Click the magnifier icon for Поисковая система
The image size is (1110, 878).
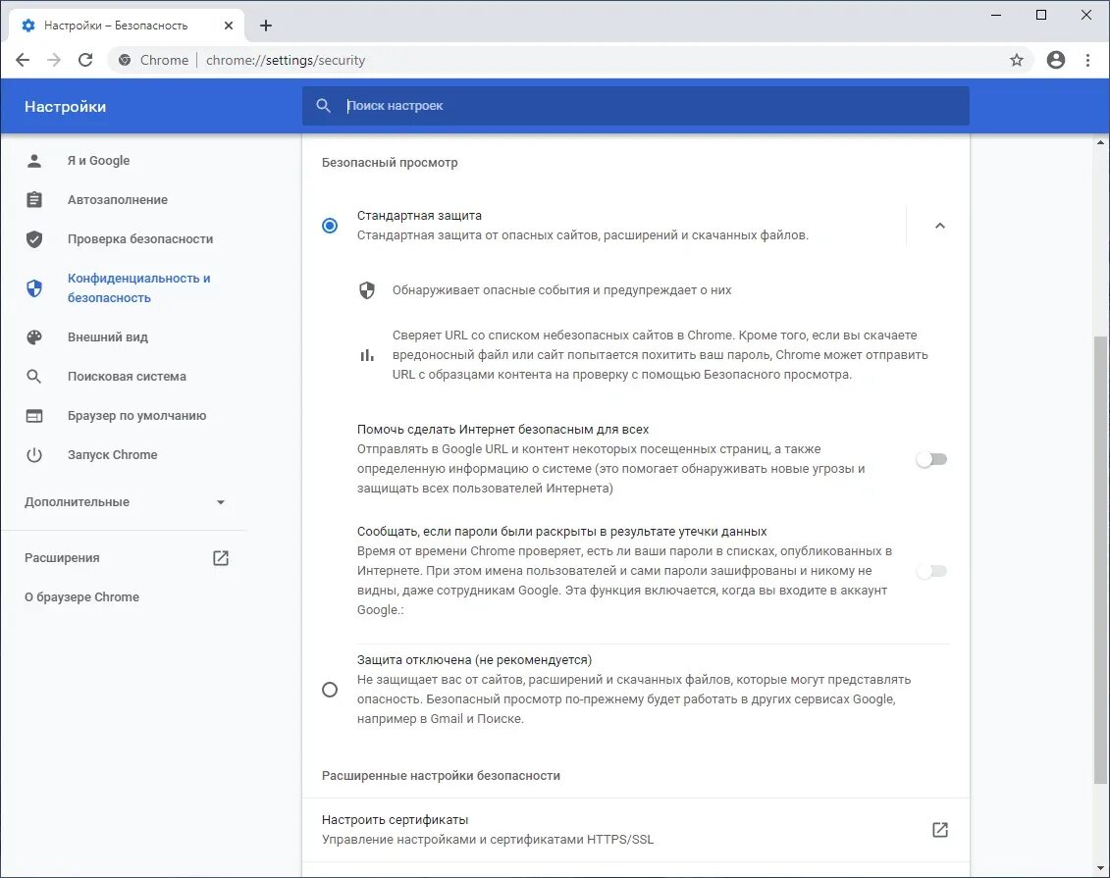point(34,377)
